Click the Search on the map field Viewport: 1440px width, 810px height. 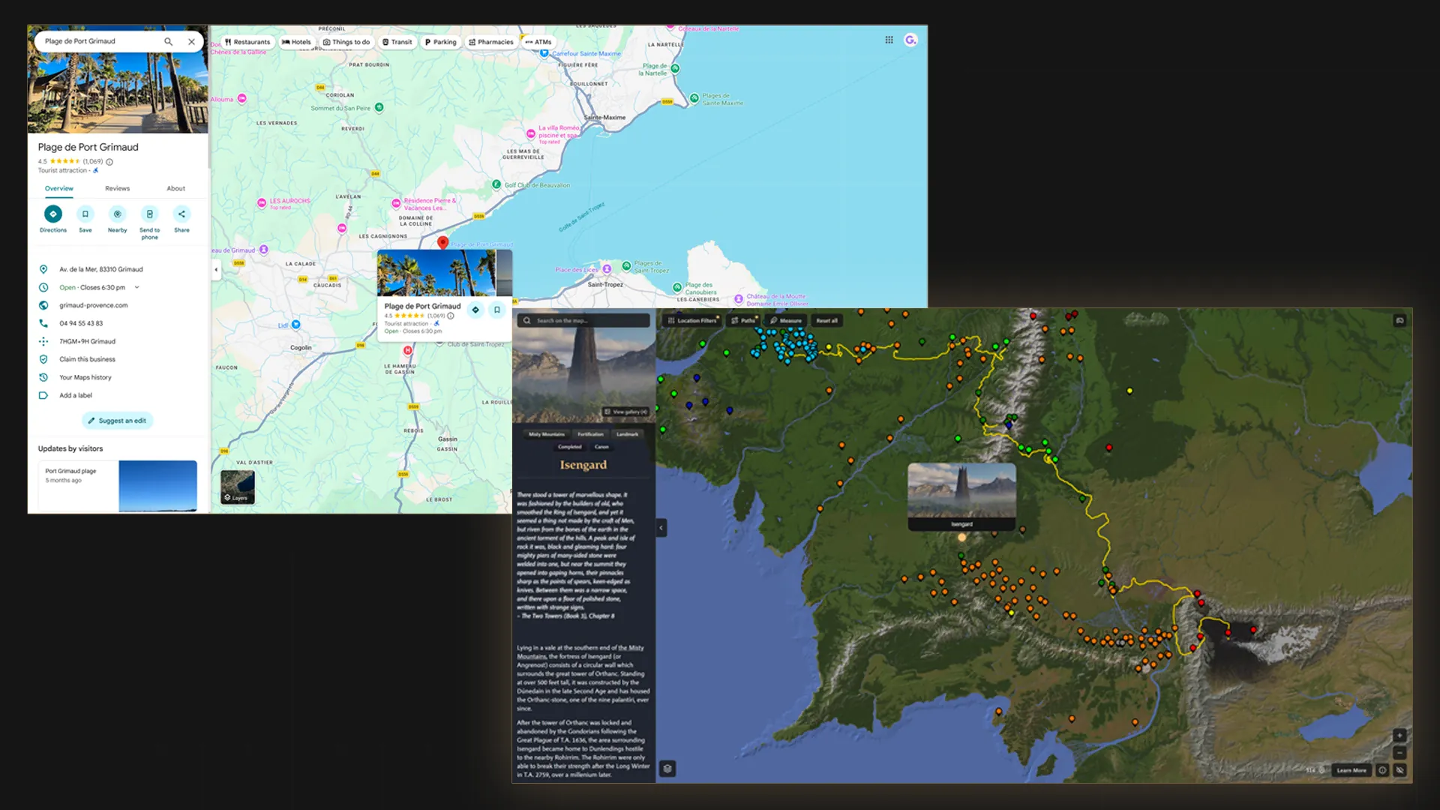[583, 320]
